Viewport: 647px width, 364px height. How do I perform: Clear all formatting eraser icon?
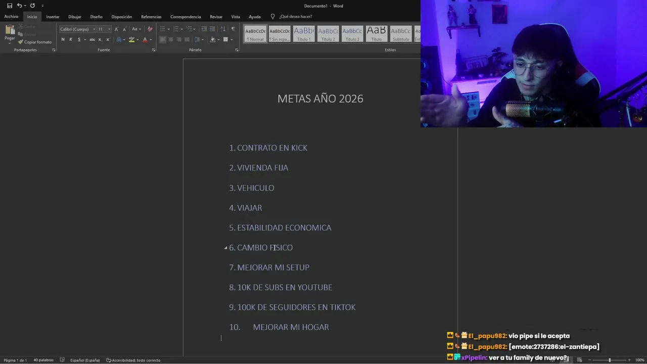(x=150, y=29)
